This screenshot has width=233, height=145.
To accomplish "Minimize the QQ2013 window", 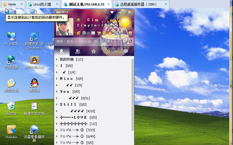I will (120, 12).
